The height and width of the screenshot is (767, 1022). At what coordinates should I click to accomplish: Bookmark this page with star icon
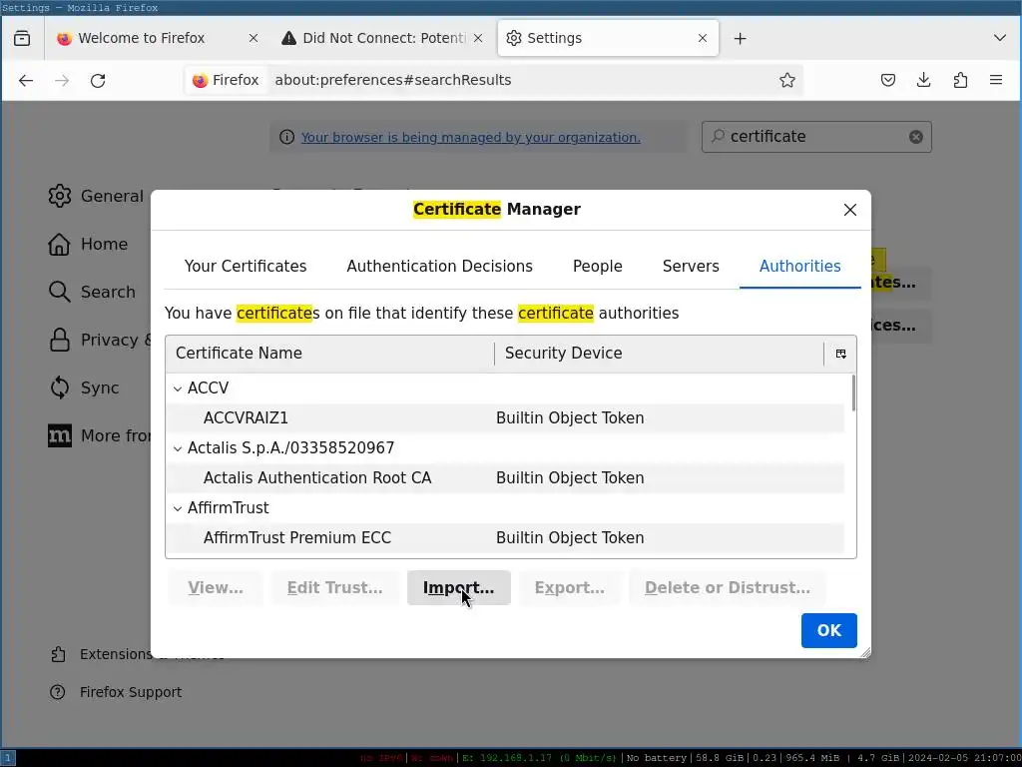(786, 80)
